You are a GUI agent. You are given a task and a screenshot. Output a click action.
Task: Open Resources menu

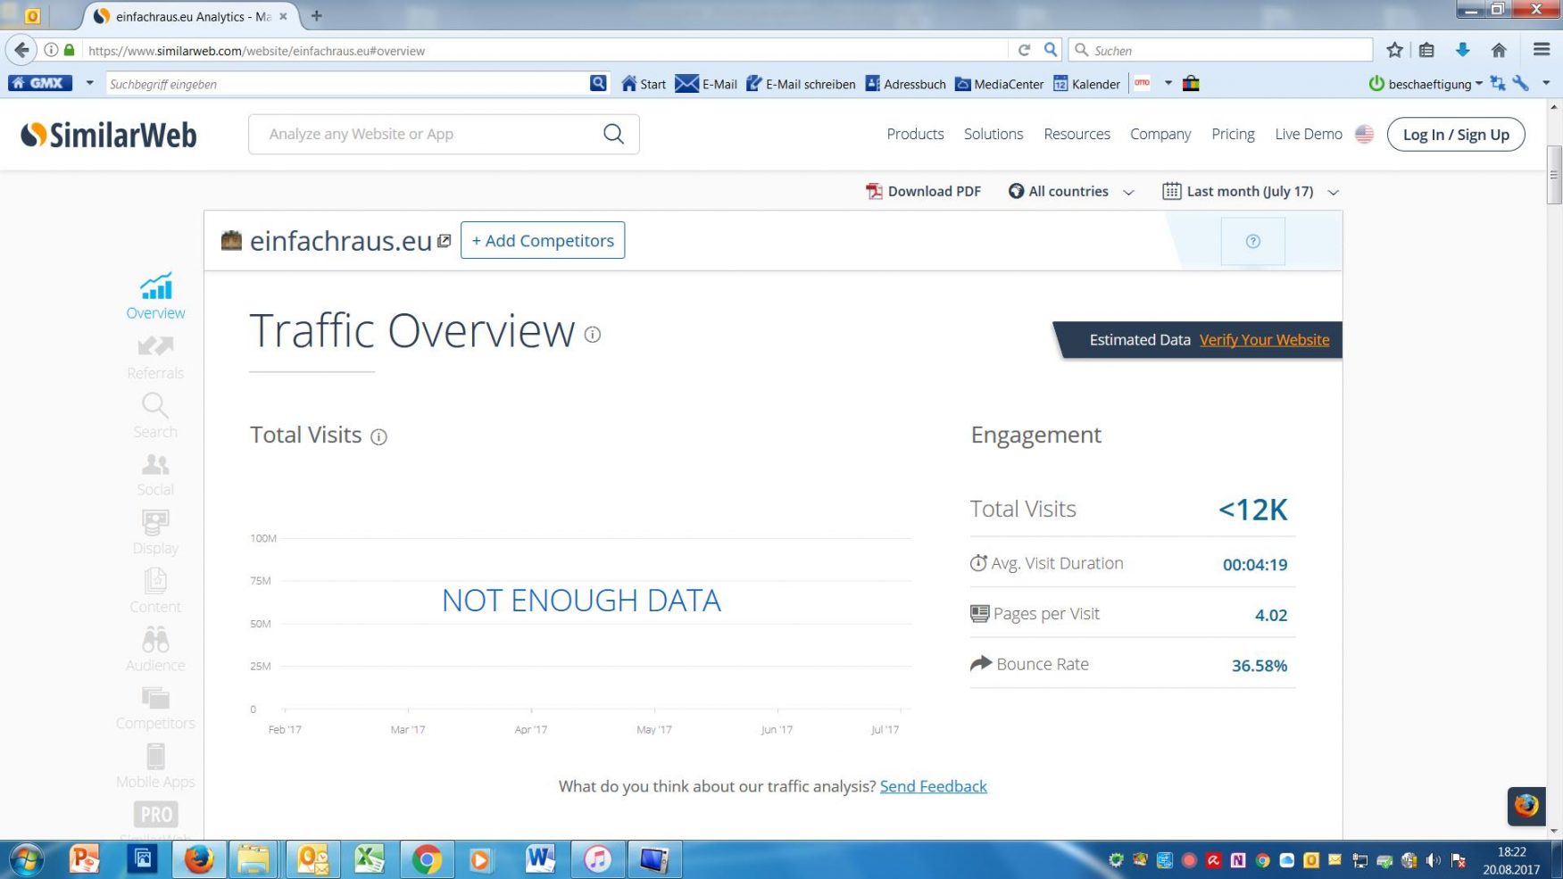[x=1077, y=134]
